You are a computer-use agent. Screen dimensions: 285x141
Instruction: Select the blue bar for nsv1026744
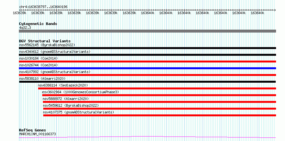[x=147, y=68]
